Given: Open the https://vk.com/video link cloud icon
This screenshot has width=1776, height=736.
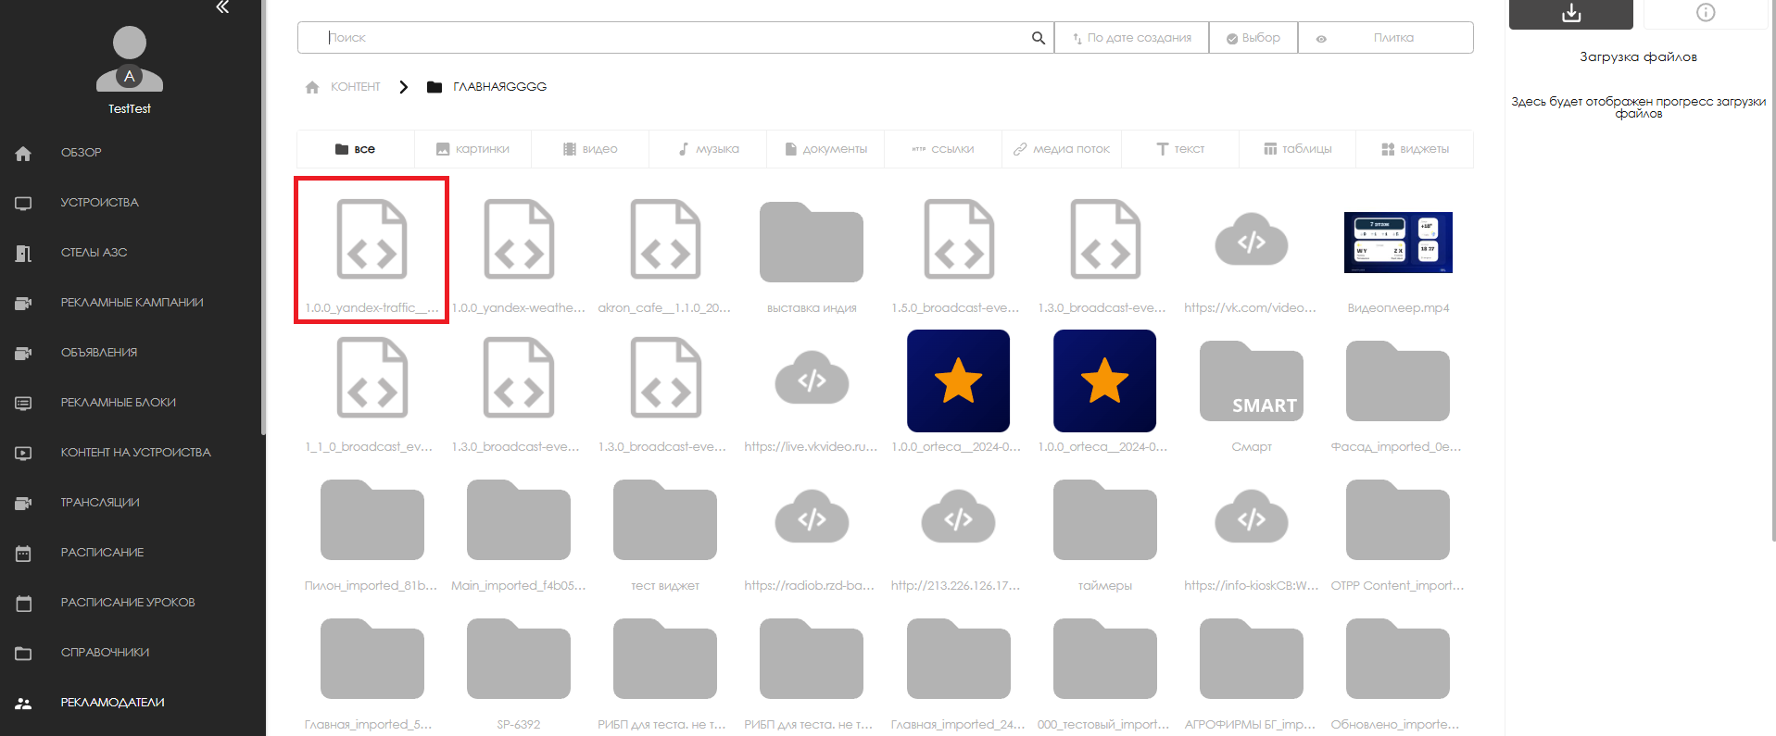Looking at the screenshot, I should pos(1251,243).
